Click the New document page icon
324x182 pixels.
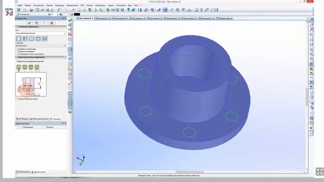(x=24, y=10)
